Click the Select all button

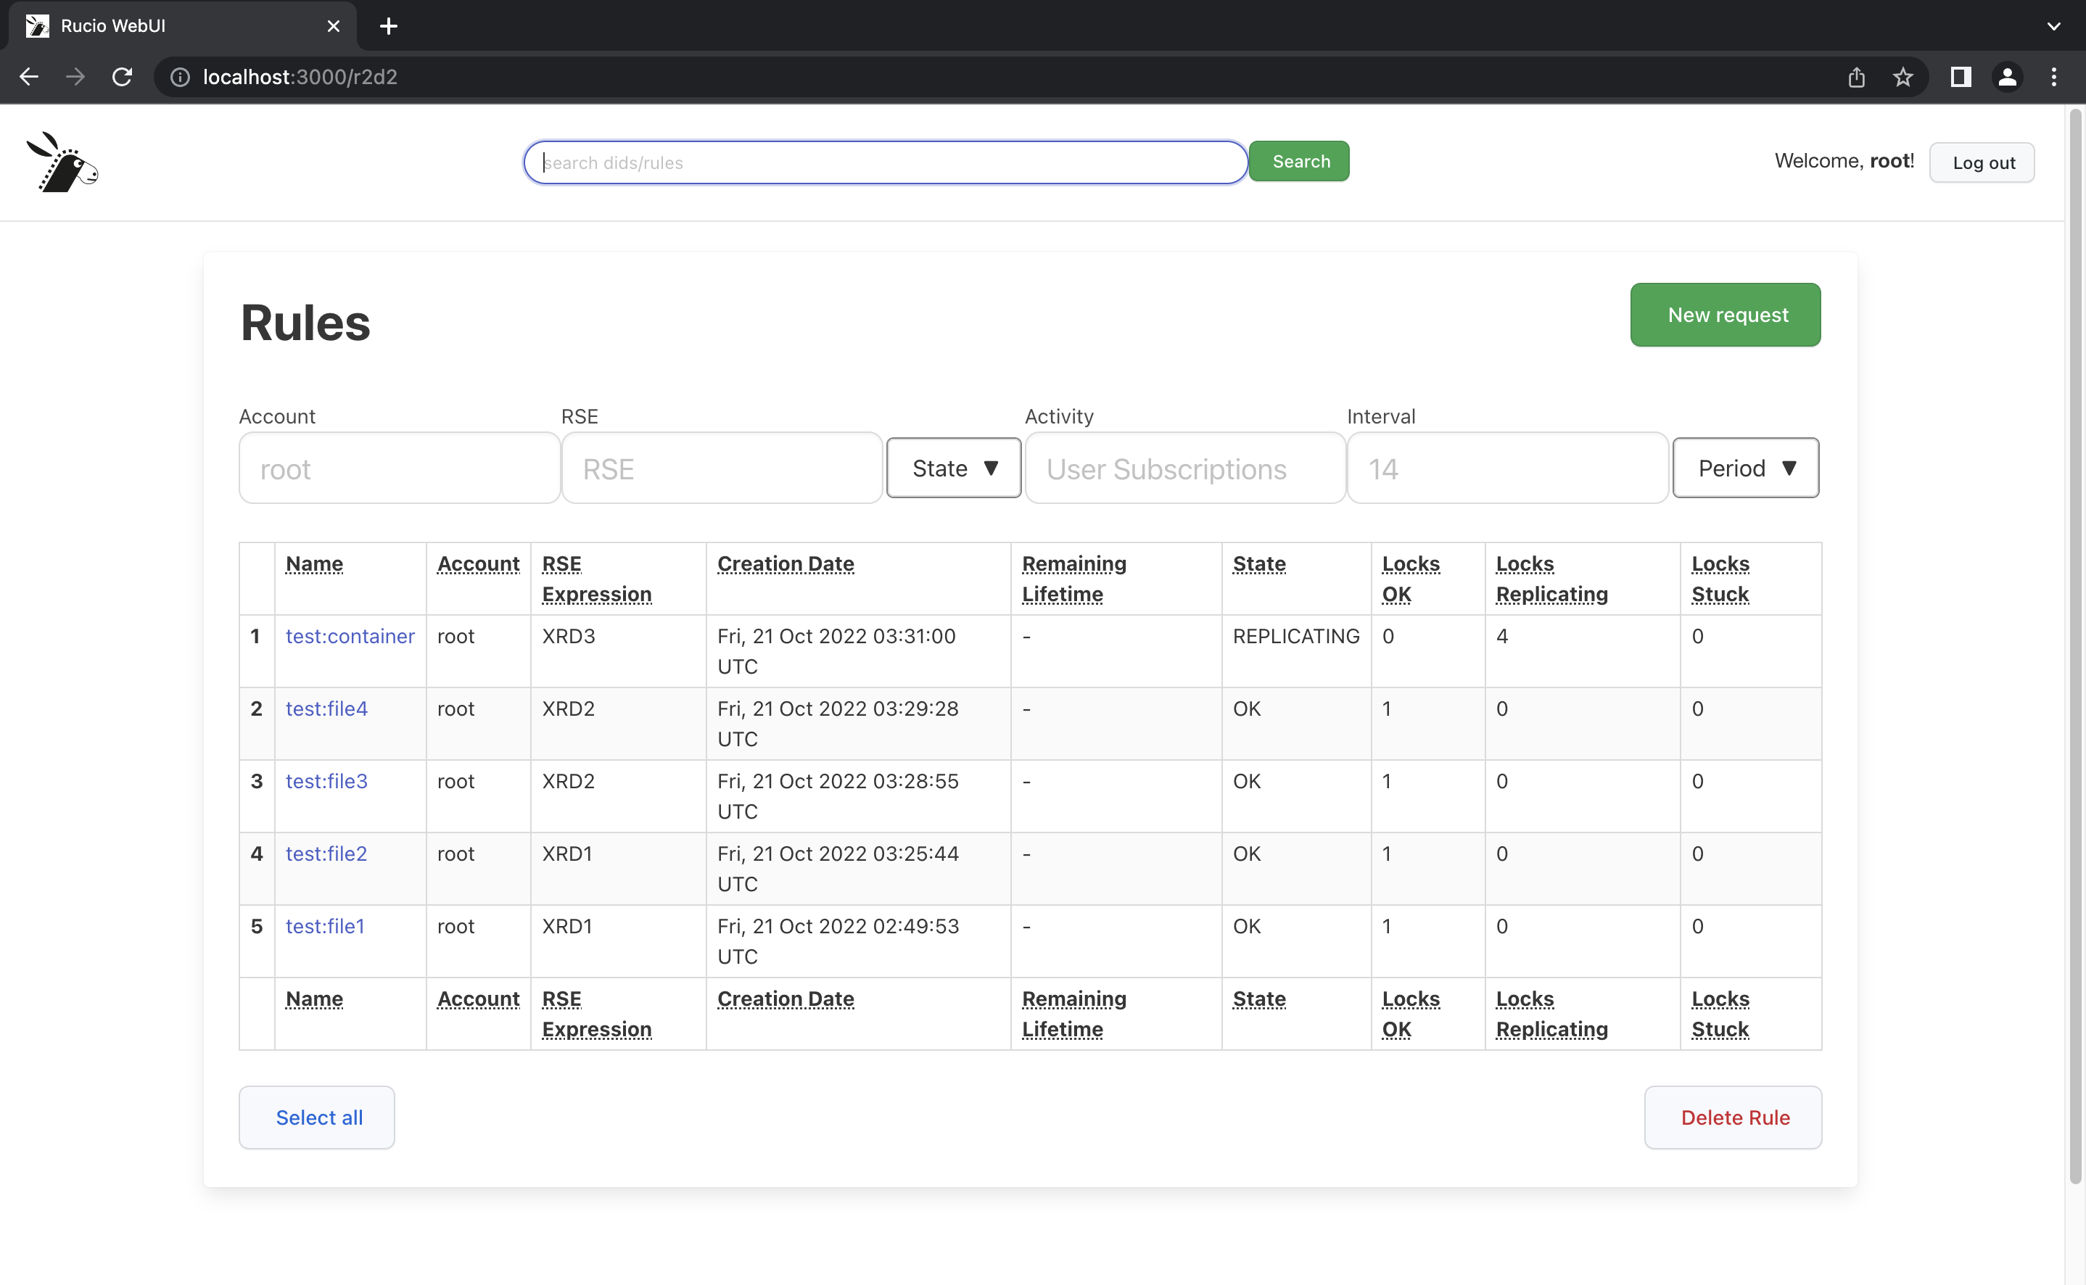(x=317, y=1117)
